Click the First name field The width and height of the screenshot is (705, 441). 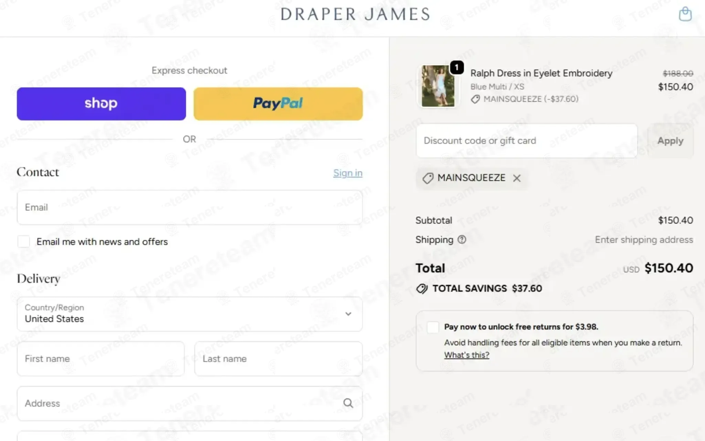101,358
